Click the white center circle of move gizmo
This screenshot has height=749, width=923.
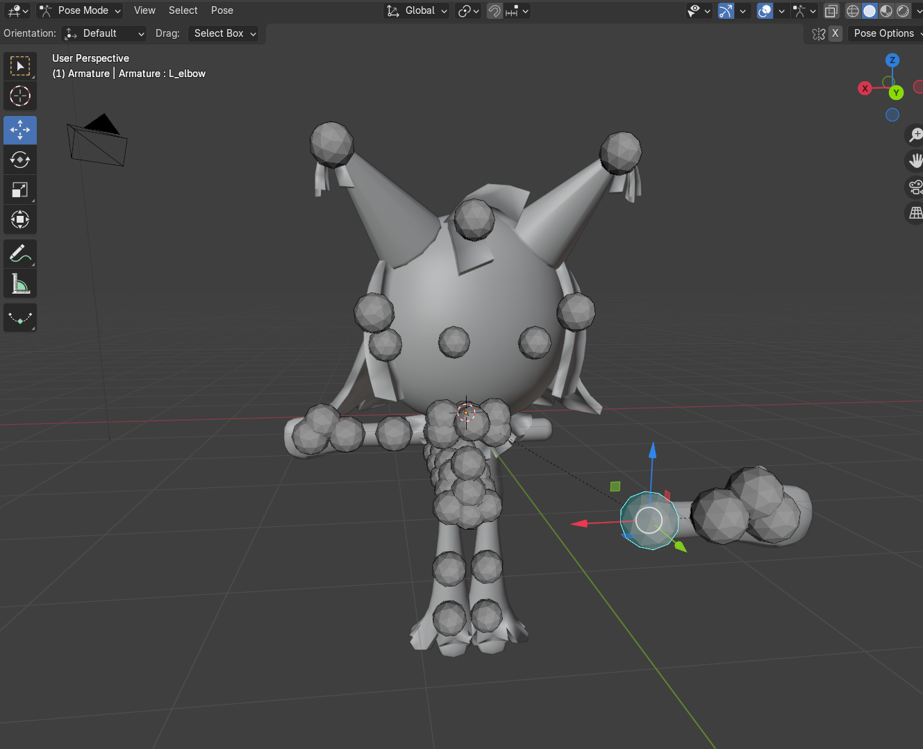649,520
